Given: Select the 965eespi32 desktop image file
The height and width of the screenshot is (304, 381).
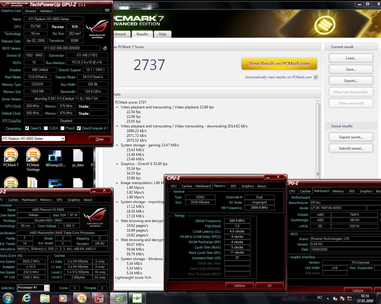Looking at the screenshot, I should pos(55,158).
